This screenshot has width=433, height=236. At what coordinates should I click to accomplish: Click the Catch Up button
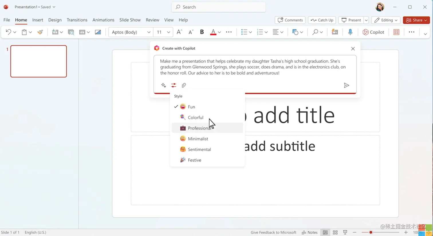tap(322, 20)
